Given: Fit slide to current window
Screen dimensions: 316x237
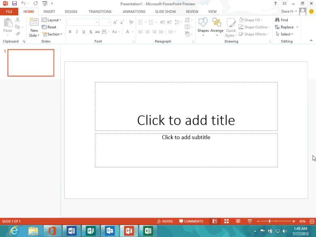Looking at the screenshot, I should 312,221.
